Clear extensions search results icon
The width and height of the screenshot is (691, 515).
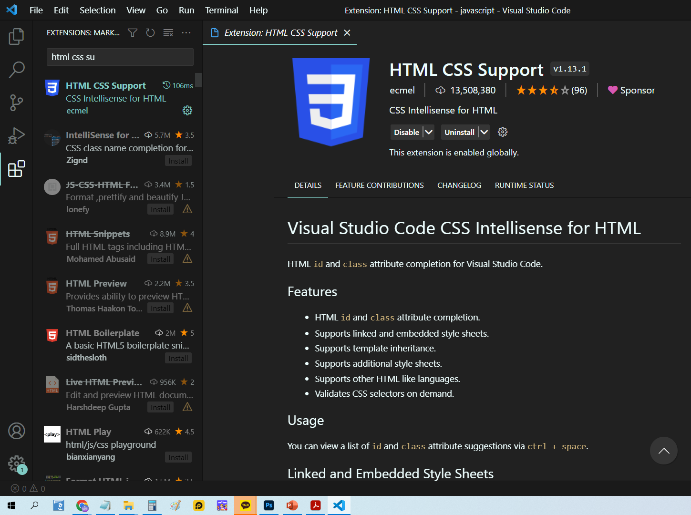(168, 32)
